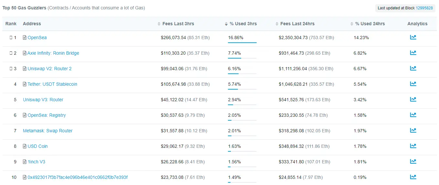Sort table by Fees Last 24hrs
This screenshot has height=185, width=439.
click(297, 24)
